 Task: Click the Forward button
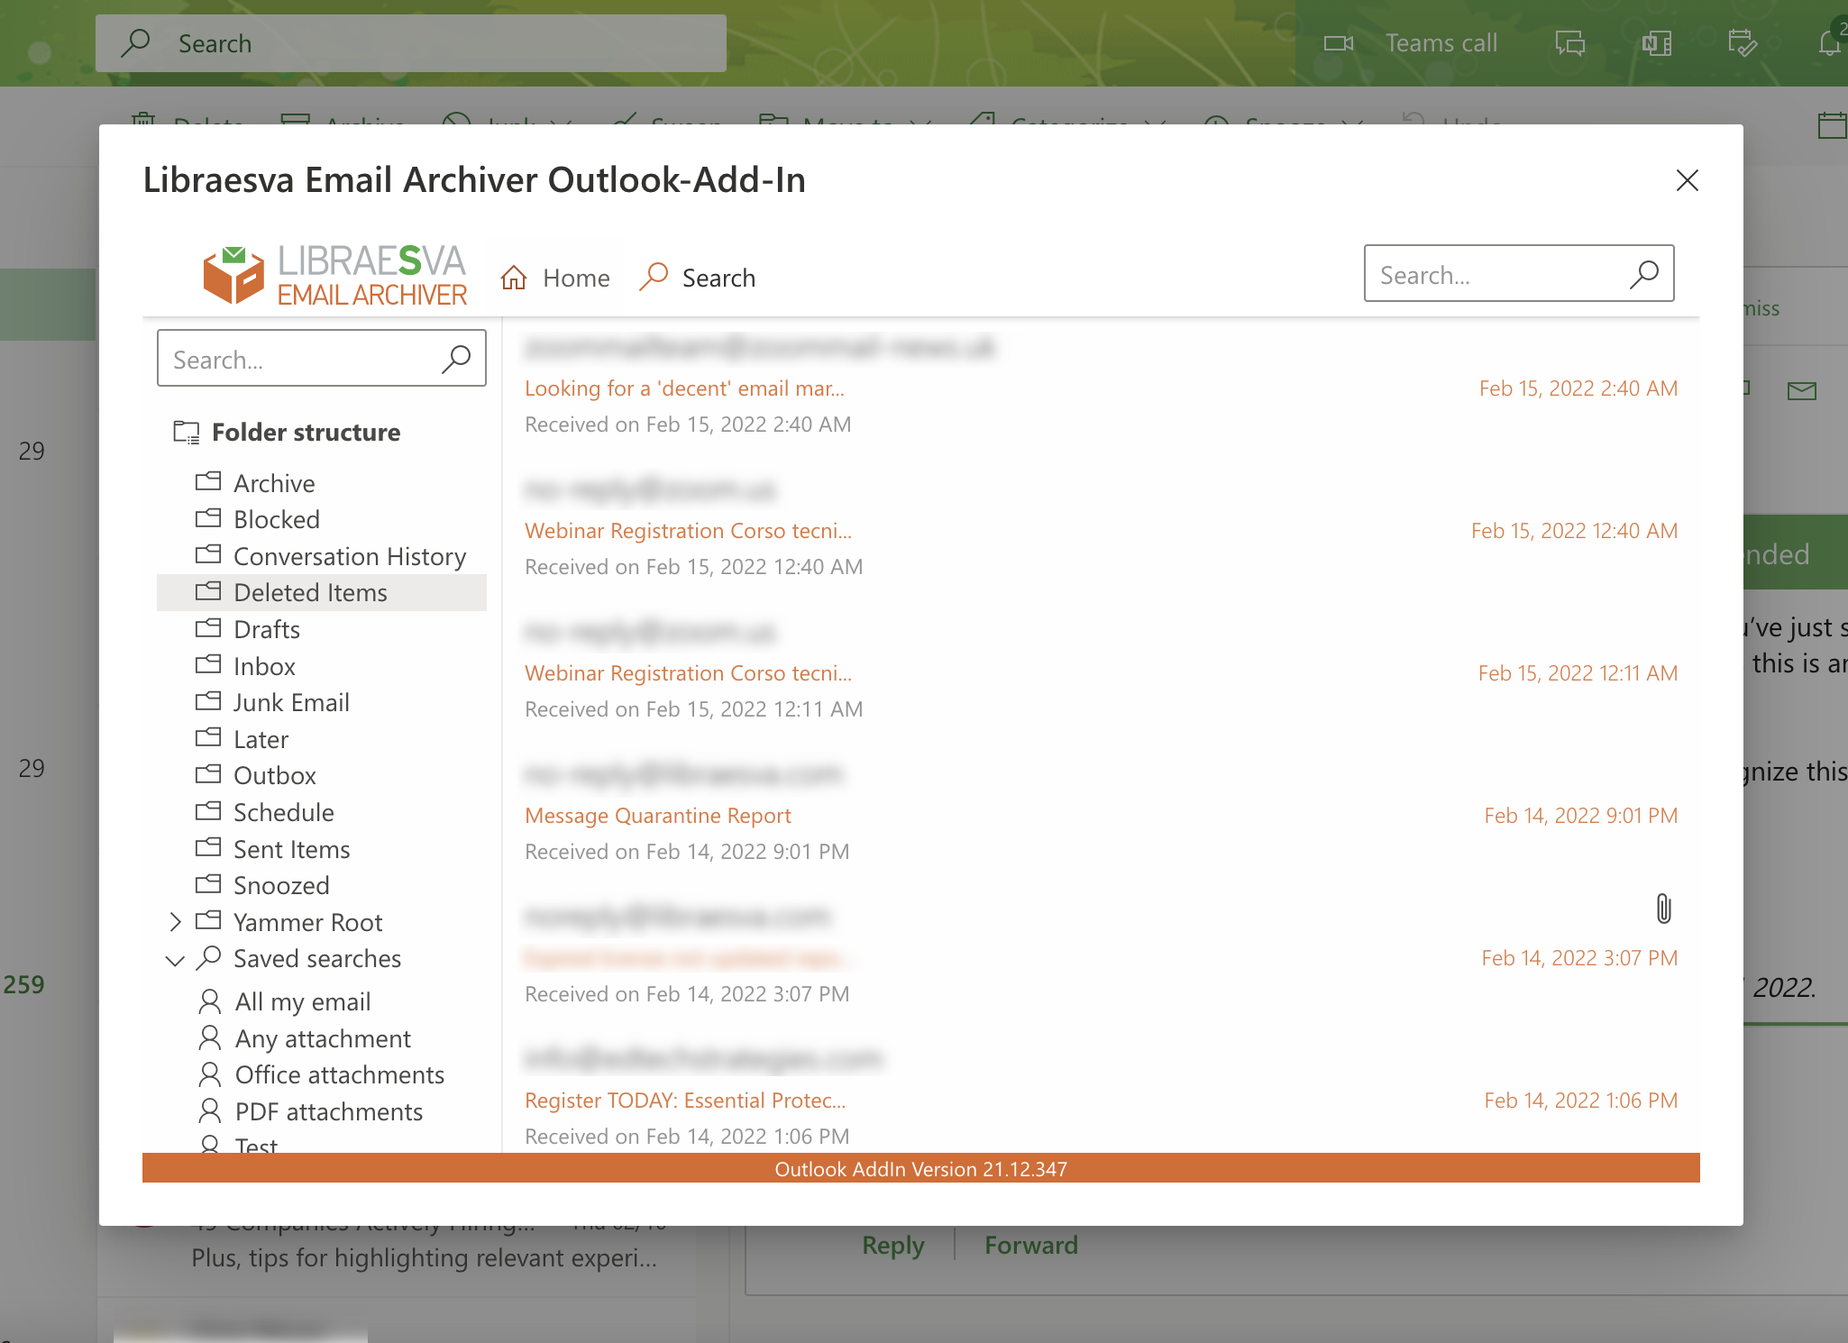pyautogui.click(x=1030, y=1245)
